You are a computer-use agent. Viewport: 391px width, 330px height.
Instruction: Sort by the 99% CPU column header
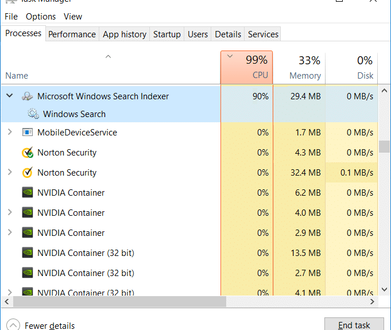pyautogui.click(x=247, y=67)
